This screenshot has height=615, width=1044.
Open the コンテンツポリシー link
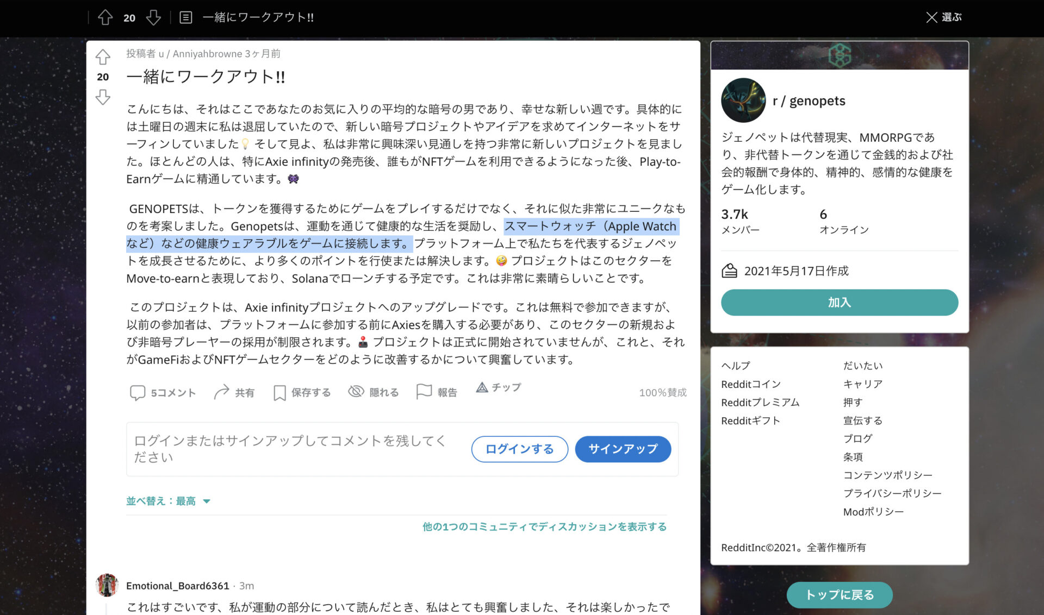(x=888, y=475)
